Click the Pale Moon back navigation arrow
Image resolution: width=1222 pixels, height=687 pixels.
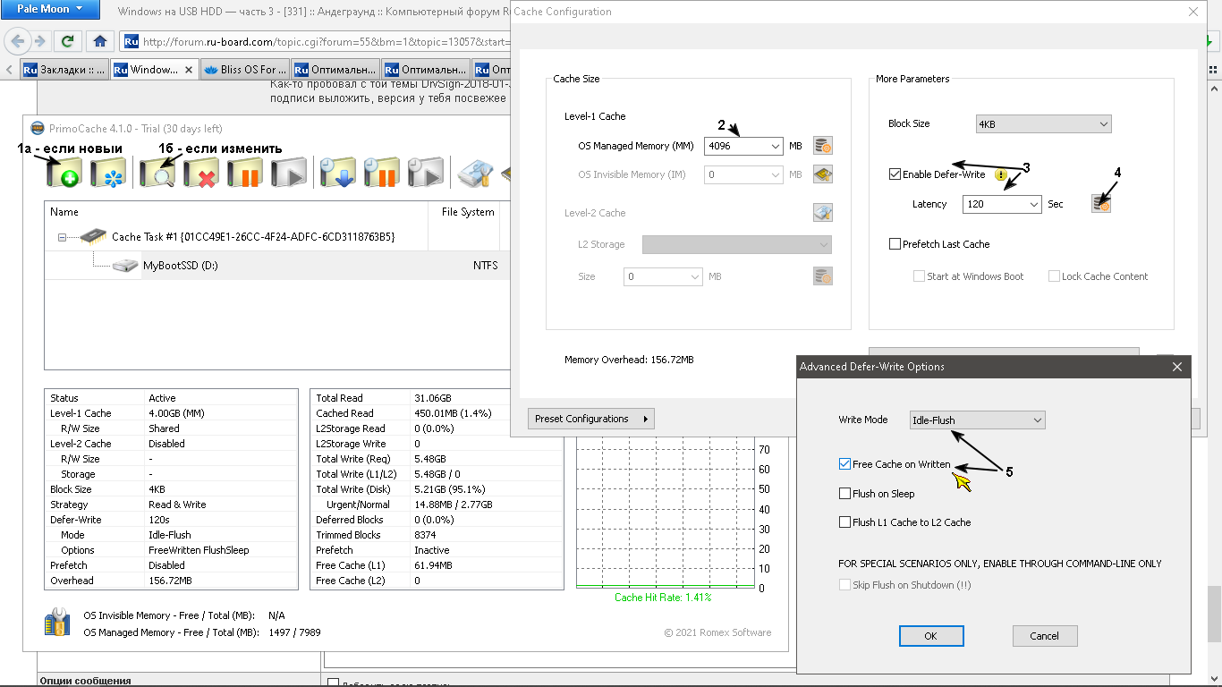18,41
